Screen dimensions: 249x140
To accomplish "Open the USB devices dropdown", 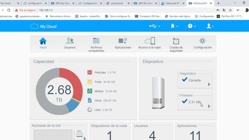I will [155, 26].
